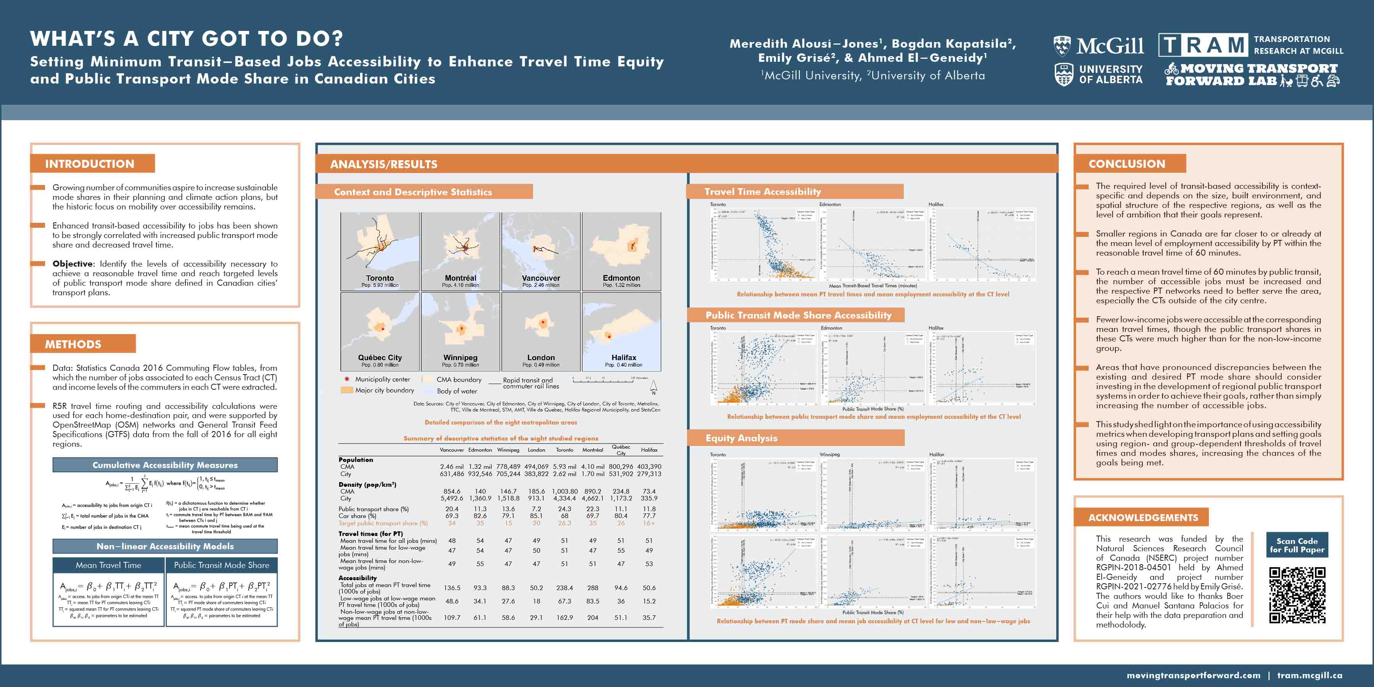Image resolution: width=1374 pixels, height=687 pixels.
Task: Click the wheelchair icon in lab logo
Action: pos(1317,81)
